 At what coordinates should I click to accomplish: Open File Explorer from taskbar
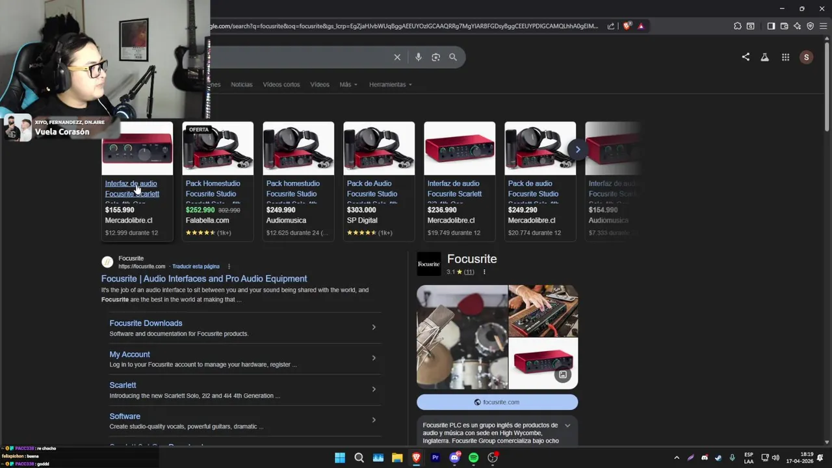(x=397, y=458)
